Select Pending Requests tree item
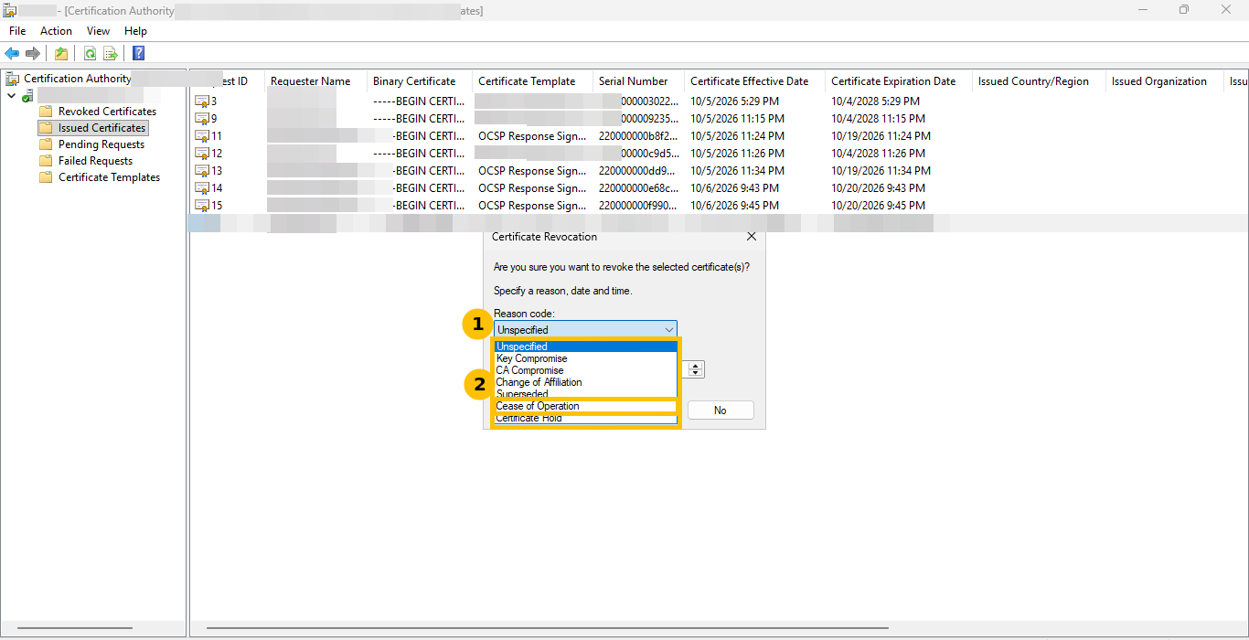The image size is (1249, 640). click(x=101, y=144)
